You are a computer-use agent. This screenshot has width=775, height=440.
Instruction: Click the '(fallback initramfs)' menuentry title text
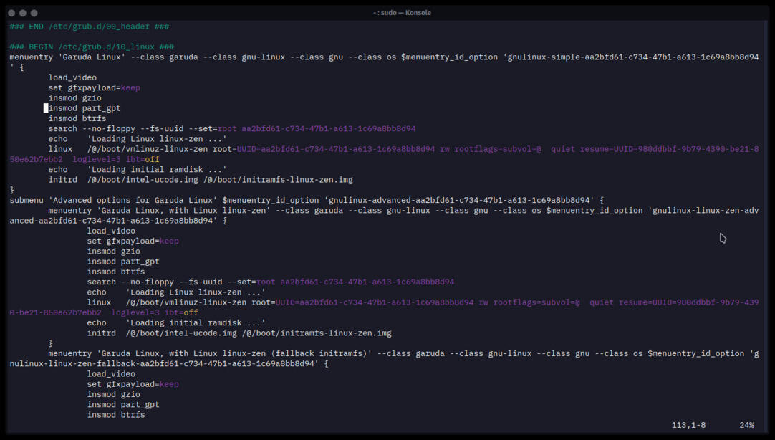click(x=319, y=354)
